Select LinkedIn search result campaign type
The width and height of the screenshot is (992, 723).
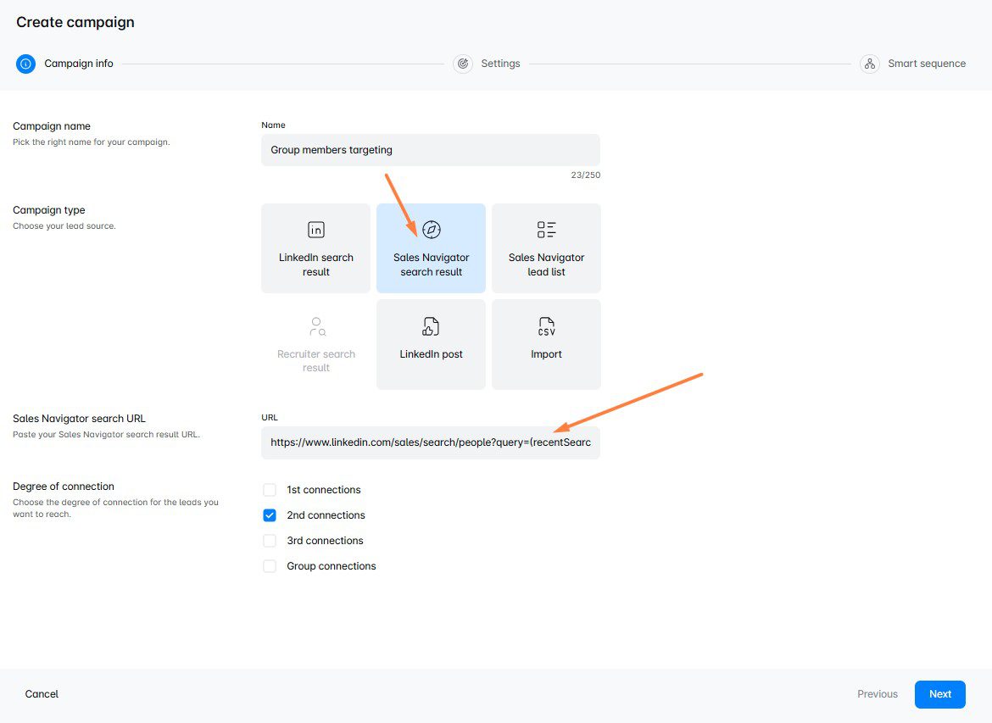pos(315,248)
